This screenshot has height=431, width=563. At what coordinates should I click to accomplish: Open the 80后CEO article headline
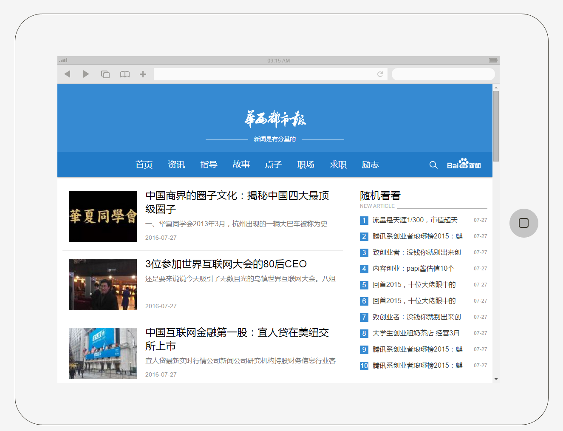[226, 264]
